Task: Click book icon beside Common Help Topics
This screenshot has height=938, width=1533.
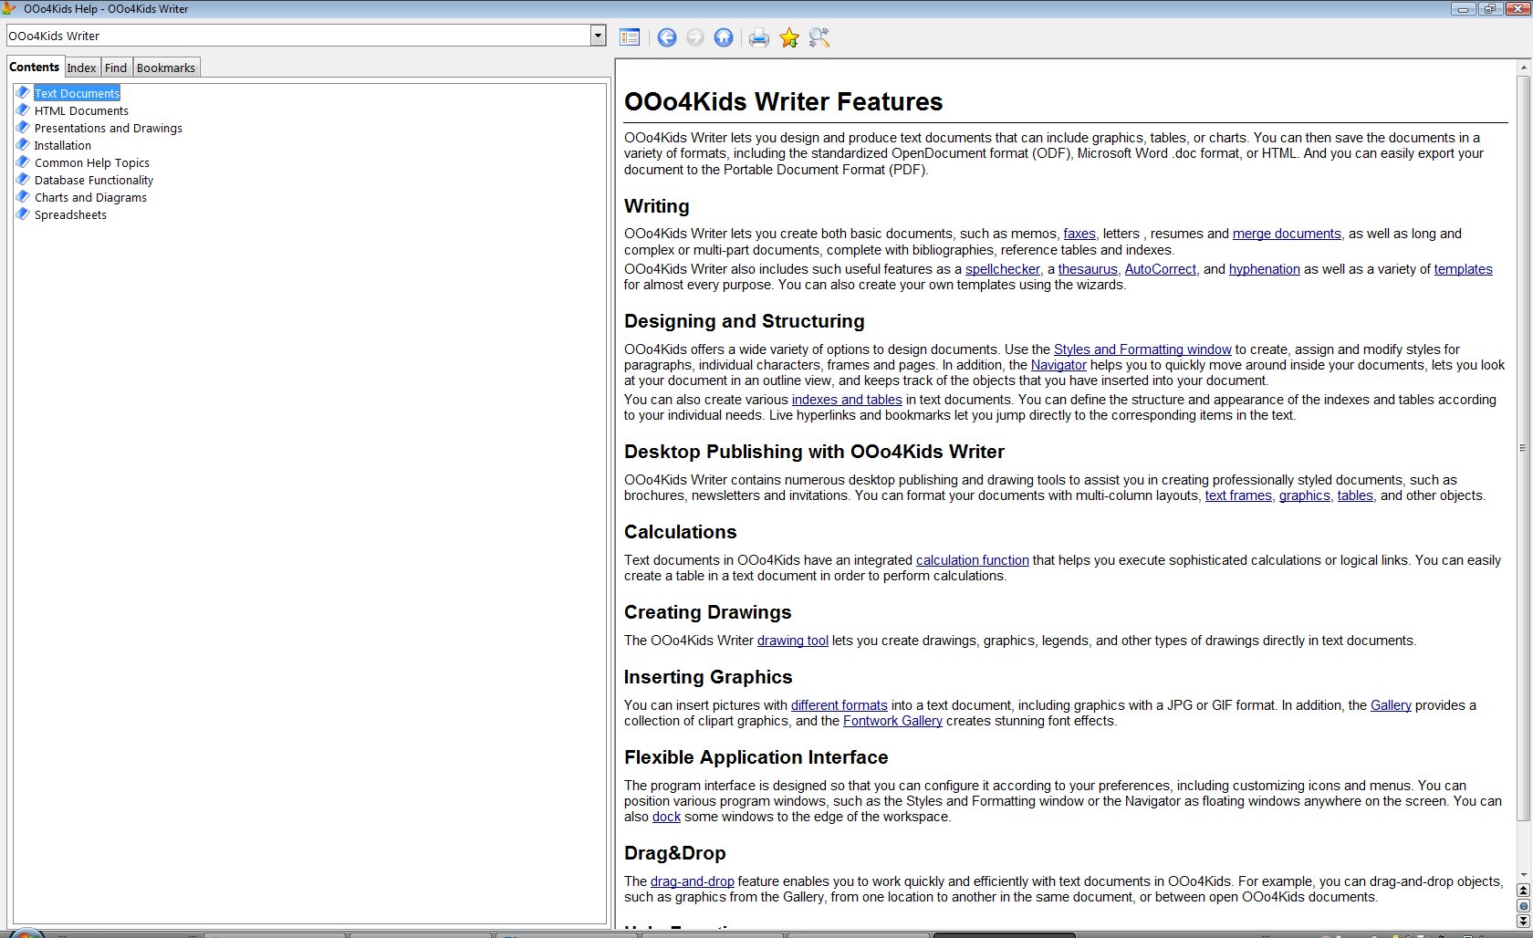Action: tap(23, 162)
